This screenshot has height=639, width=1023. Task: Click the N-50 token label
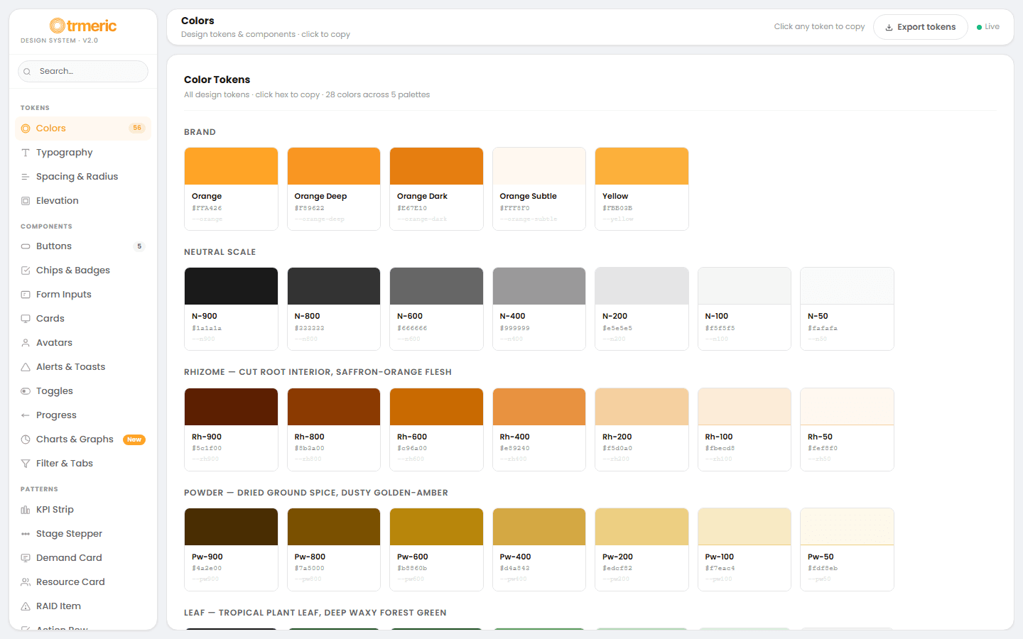(x=818, y=316)
